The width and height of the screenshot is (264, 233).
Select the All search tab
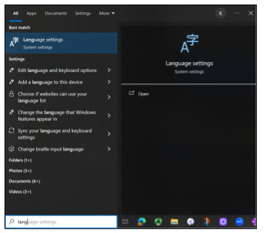click(15, 14)
